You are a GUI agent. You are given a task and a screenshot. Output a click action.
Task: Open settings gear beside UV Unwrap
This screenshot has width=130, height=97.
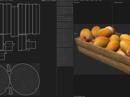(x=72, y=10)
